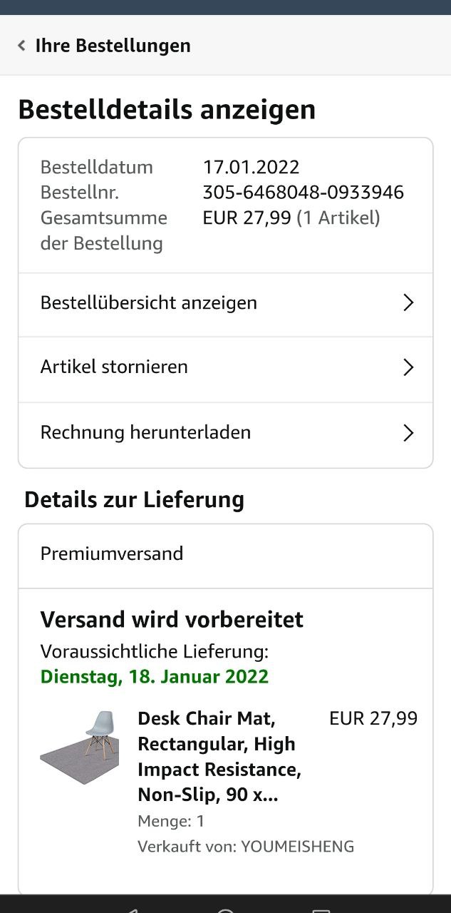The image size is (451, 913).
Task: Click chevron arrow next to Rechnung herunterladen
Action: point(408,434)
